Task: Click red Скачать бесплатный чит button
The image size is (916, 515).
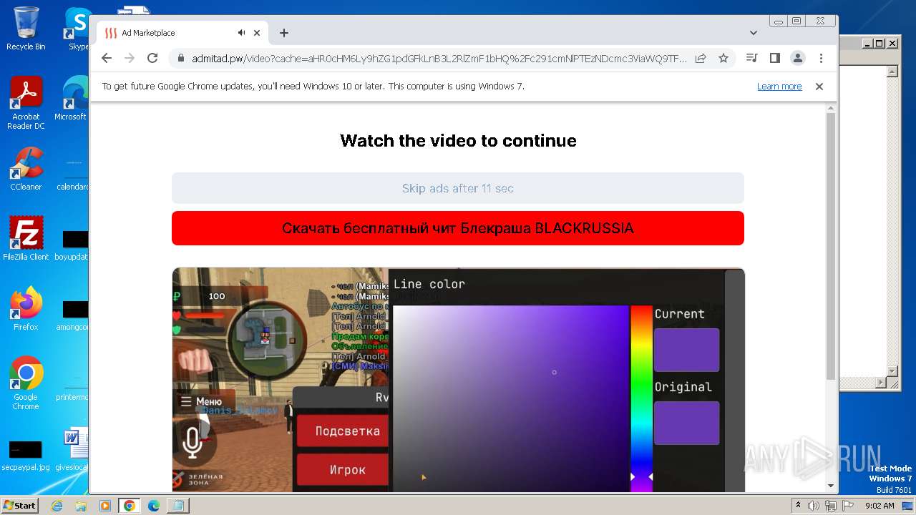Action: coord(458,228)
